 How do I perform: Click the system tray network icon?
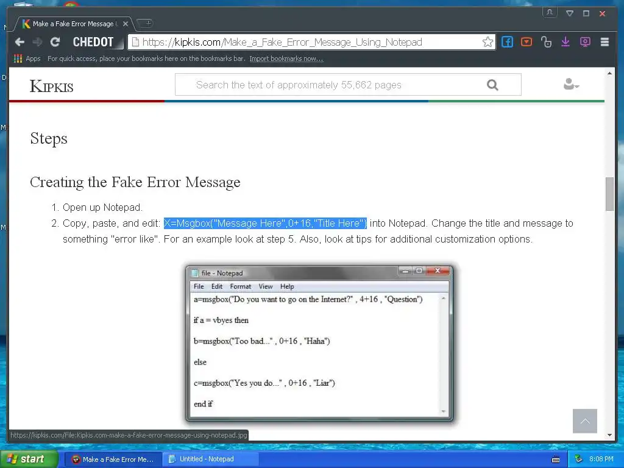point(578,459)
